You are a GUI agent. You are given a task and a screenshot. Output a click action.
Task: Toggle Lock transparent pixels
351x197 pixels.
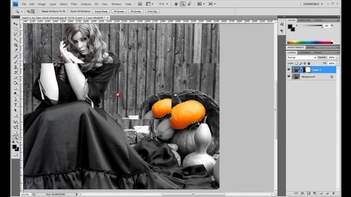coord(296,63)
